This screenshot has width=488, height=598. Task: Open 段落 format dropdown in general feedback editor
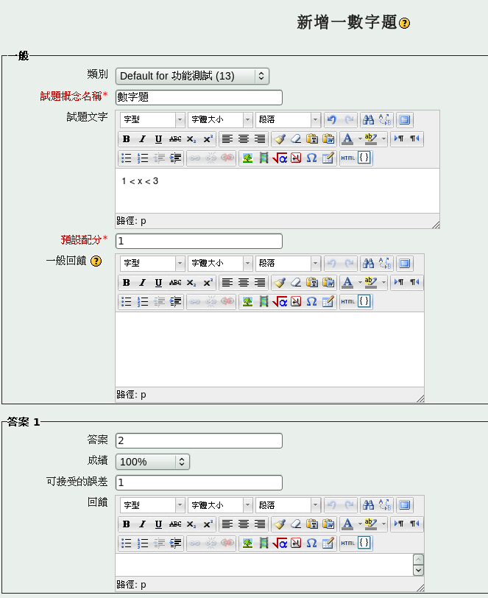tap(288, 263)
